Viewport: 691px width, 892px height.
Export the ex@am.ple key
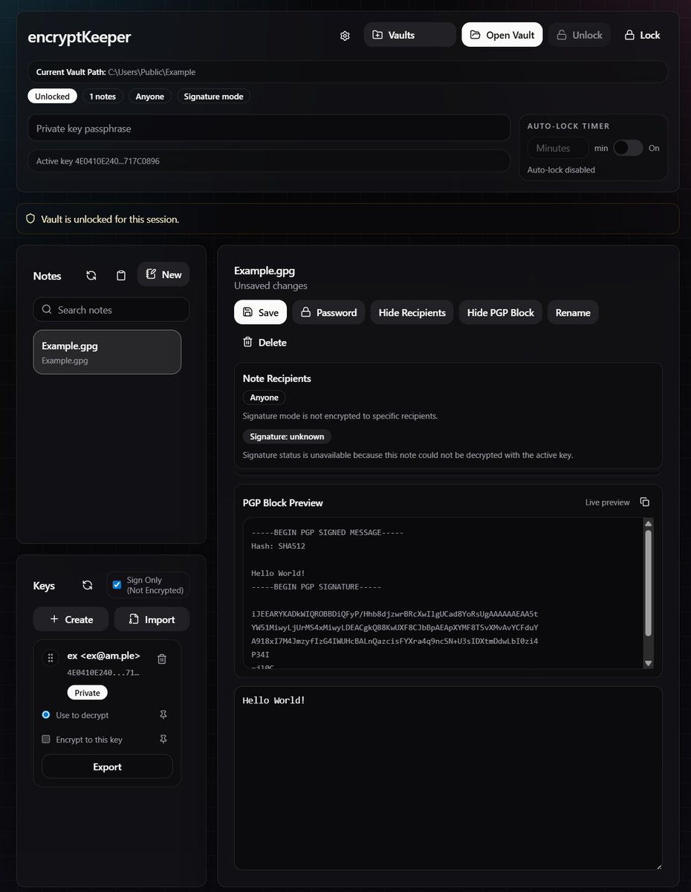107,766
